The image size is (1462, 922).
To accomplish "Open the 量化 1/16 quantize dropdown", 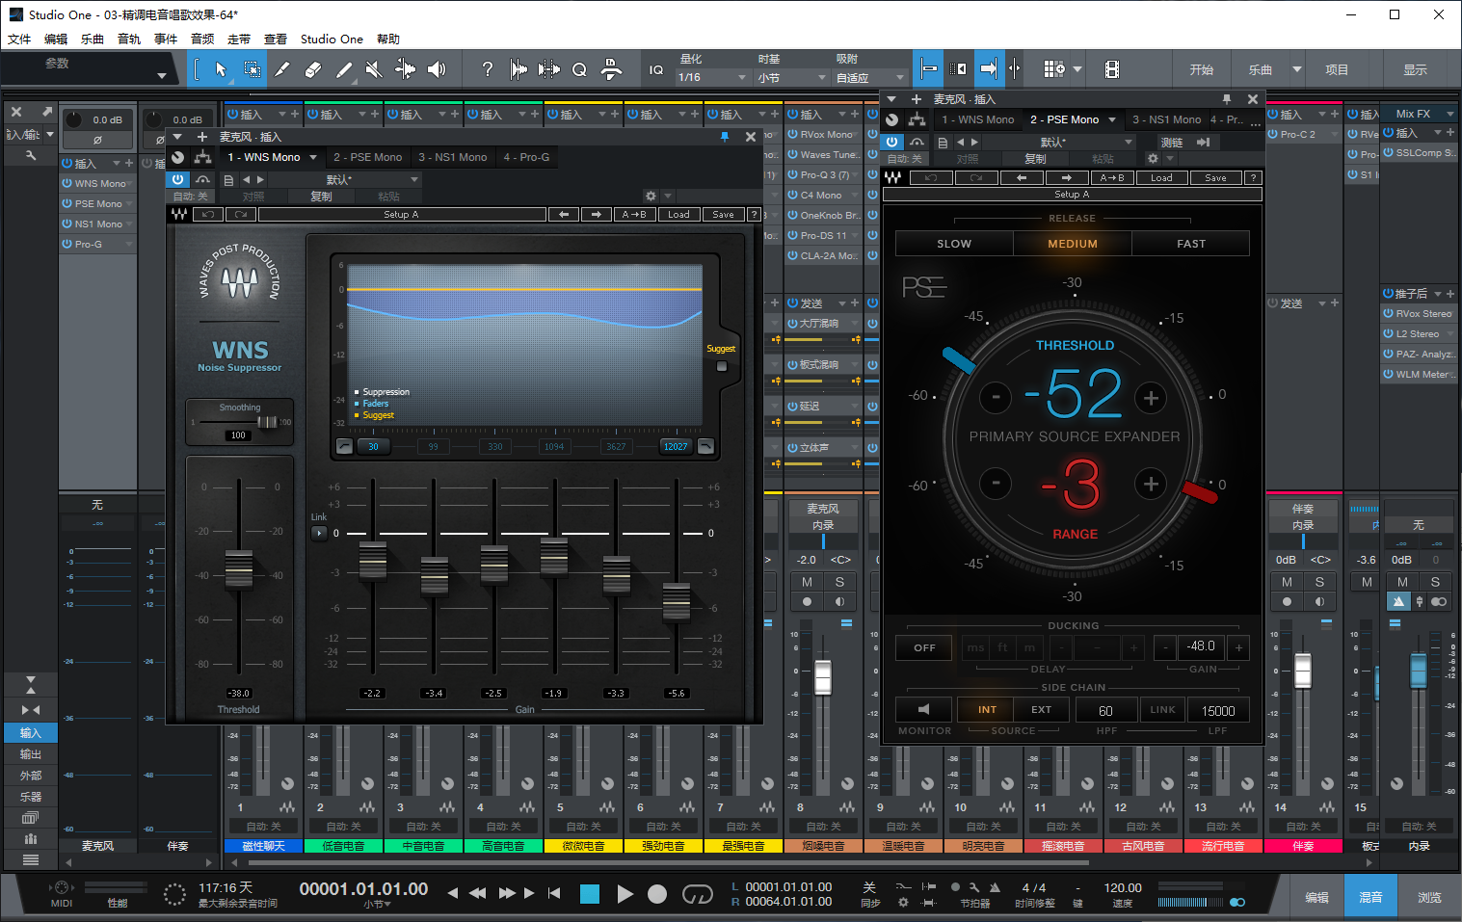I will (713, 77).
